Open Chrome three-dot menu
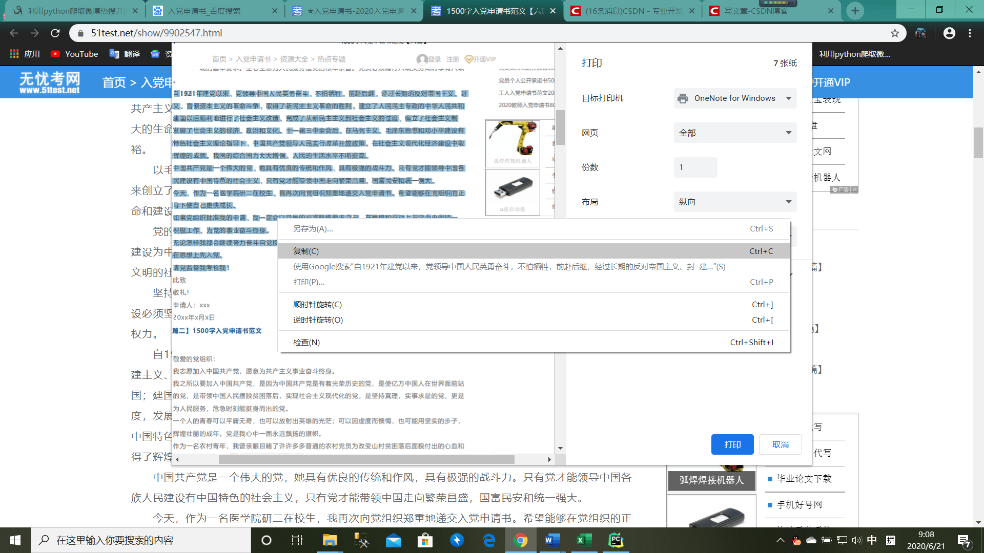Viewport: 984px width, 553px height. [x=970, y=33]
